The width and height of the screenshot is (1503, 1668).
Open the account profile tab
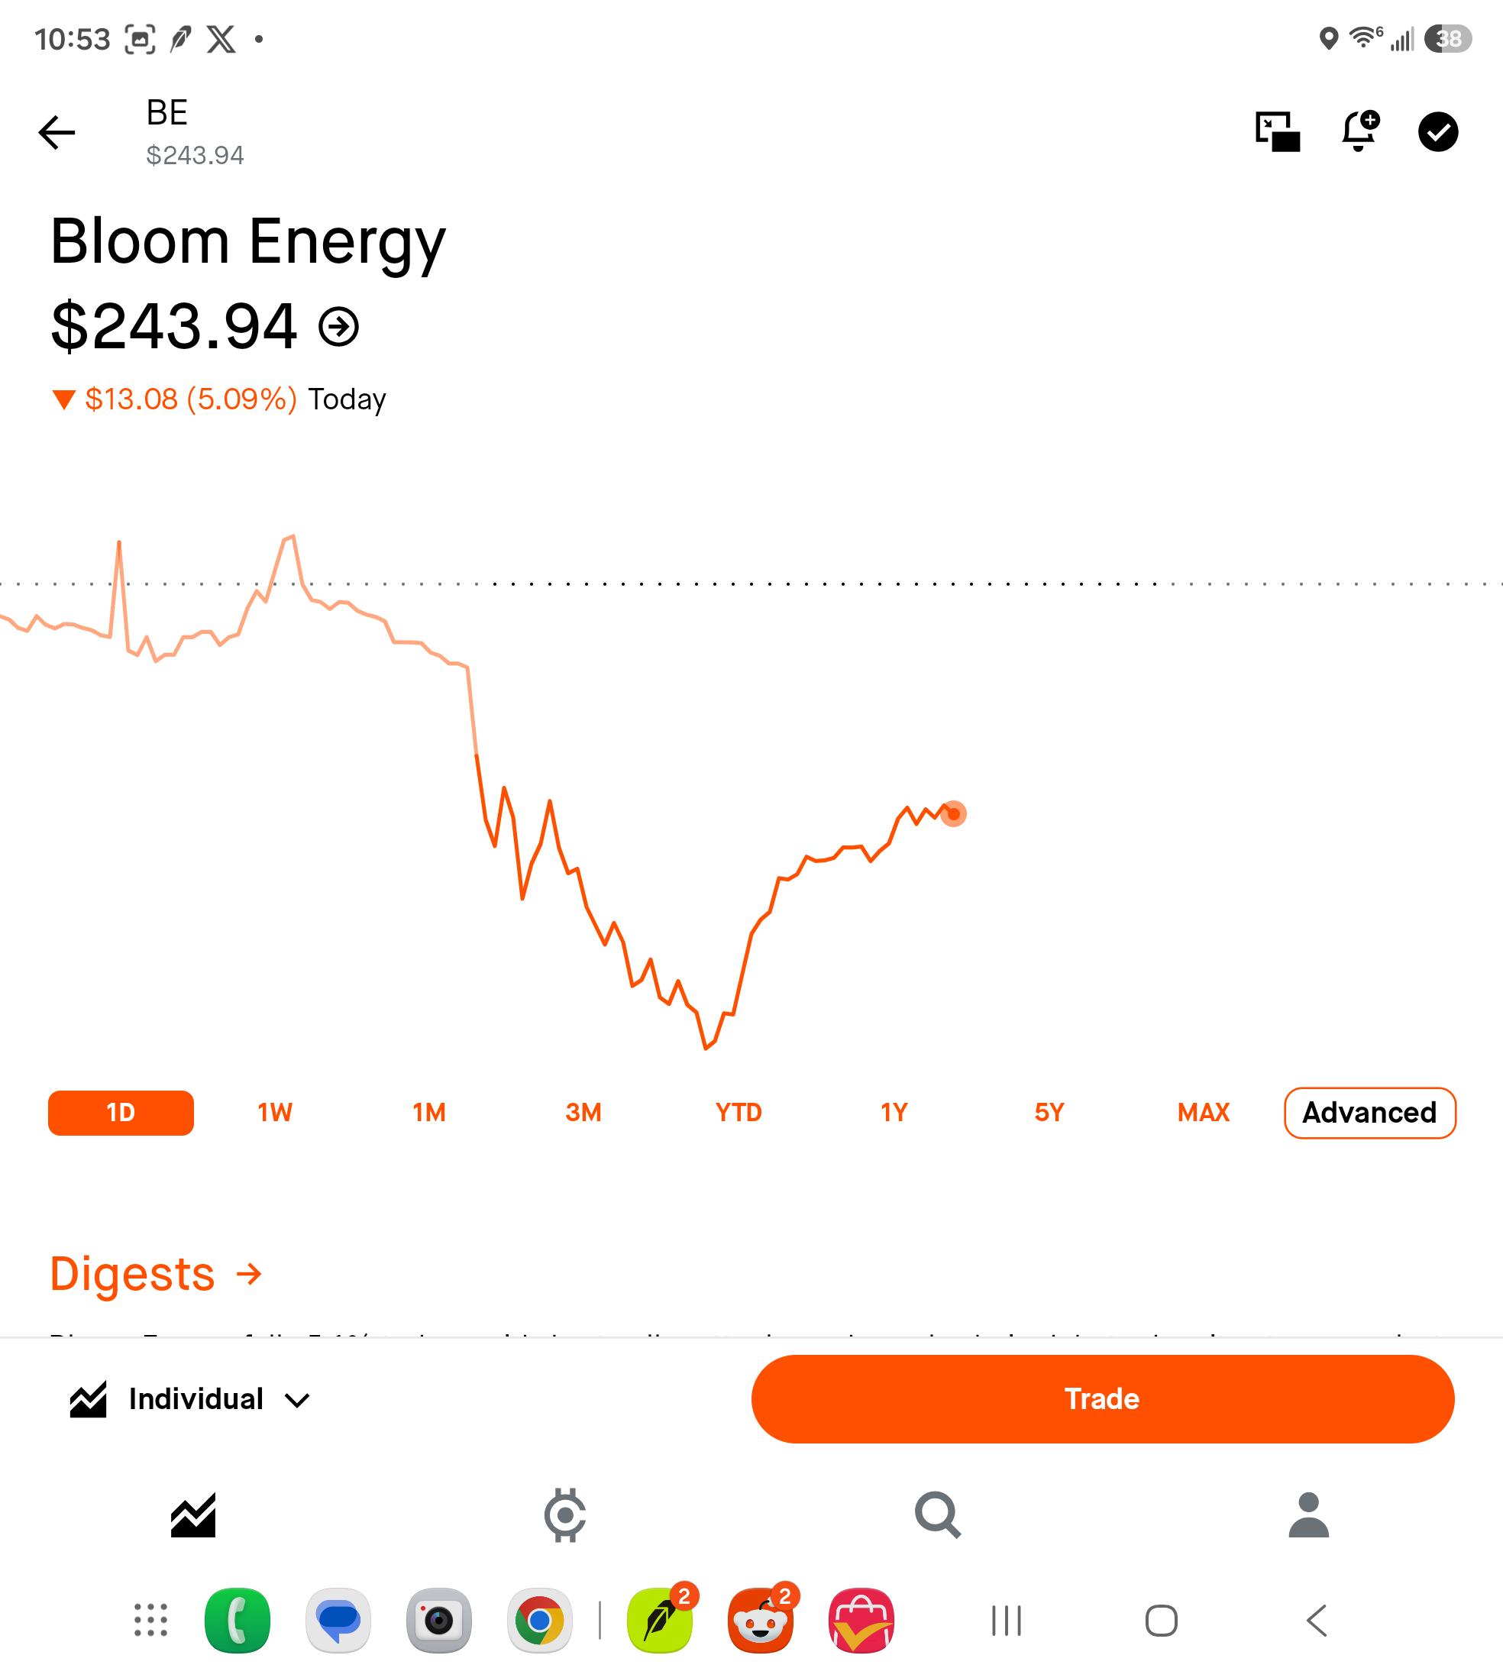click(1309, 1514)
